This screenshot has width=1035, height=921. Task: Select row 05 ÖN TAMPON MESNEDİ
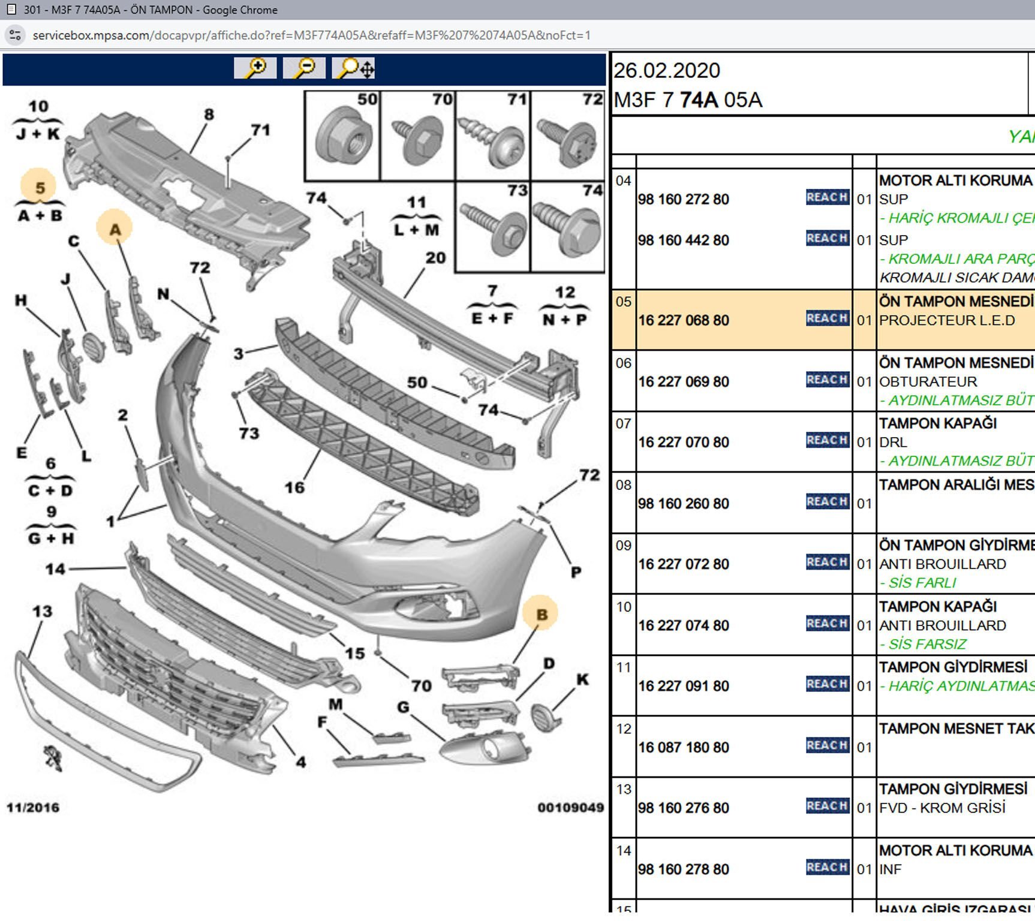[955, 302]
